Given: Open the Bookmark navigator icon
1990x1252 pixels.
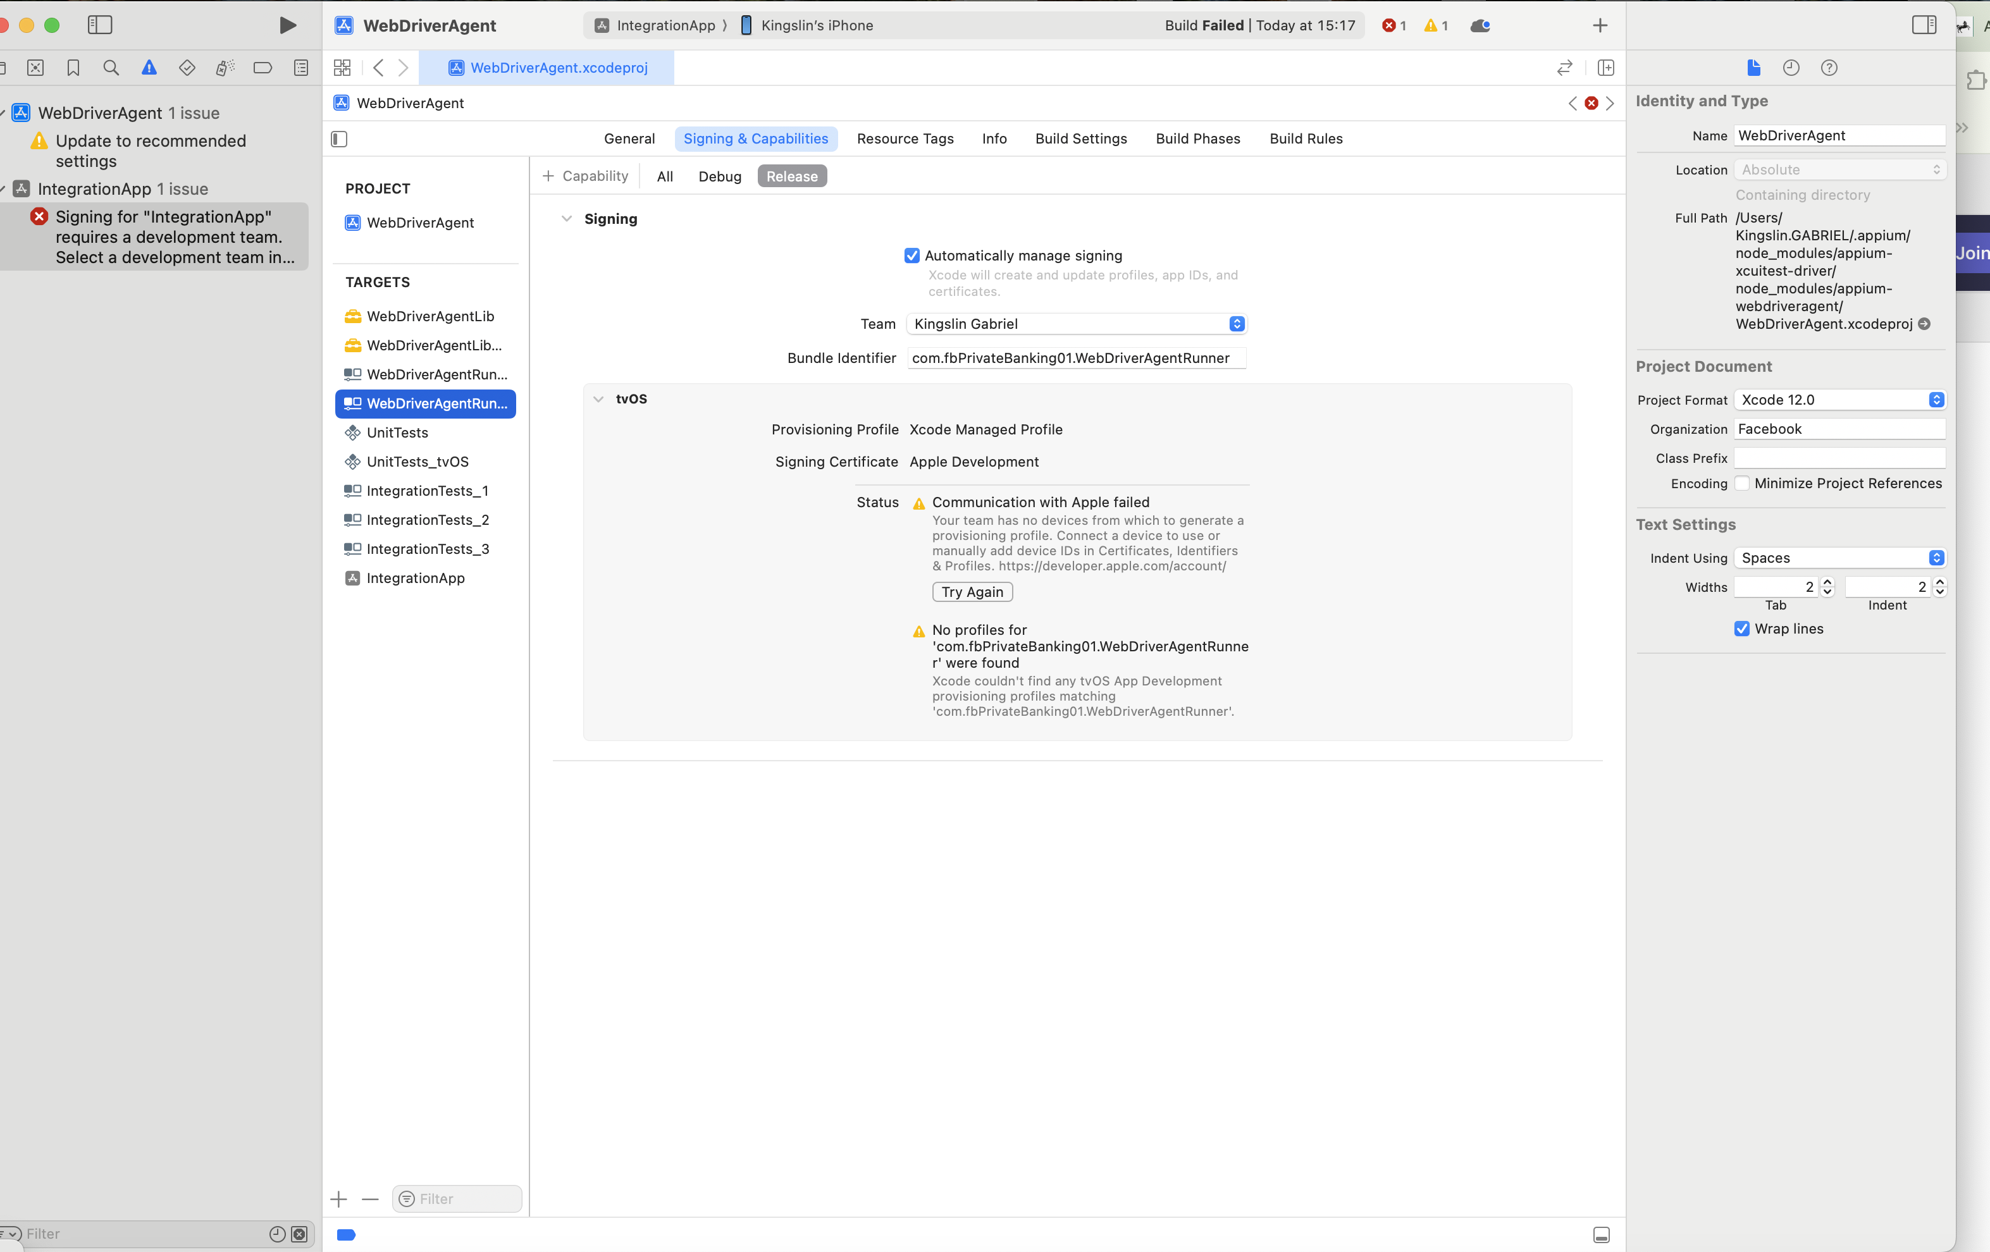Looking at the screenshot, I should [73, 68].
